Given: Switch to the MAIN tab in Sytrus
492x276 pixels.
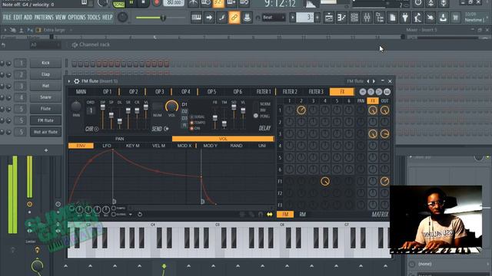Looking at the screenshot, I should tap(81, 92).
